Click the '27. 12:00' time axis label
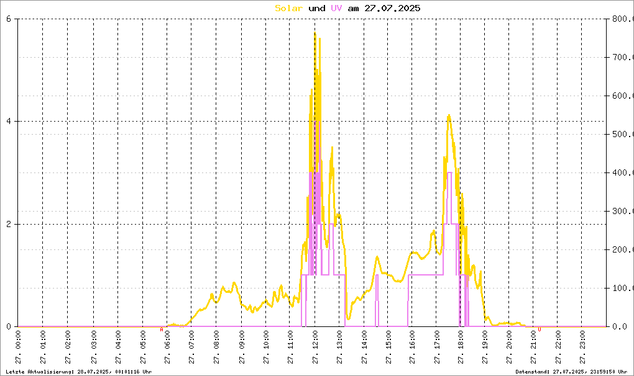 (315, 347)
